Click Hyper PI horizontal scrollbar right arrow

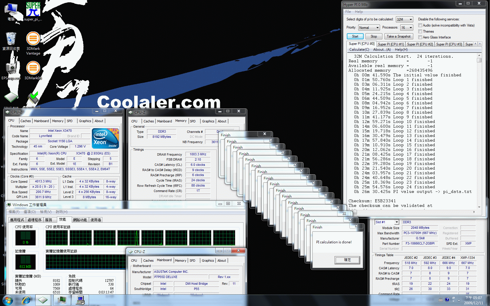[474, 212]
